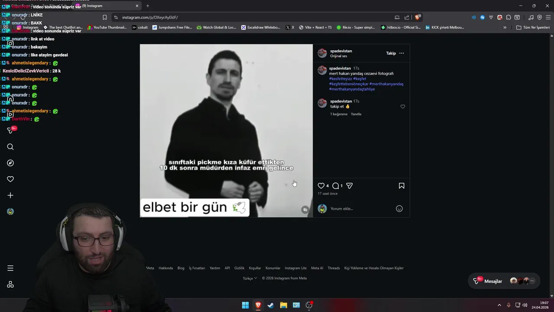
Task: Open the volume control in system tray
Action: (x=525, y=305)
